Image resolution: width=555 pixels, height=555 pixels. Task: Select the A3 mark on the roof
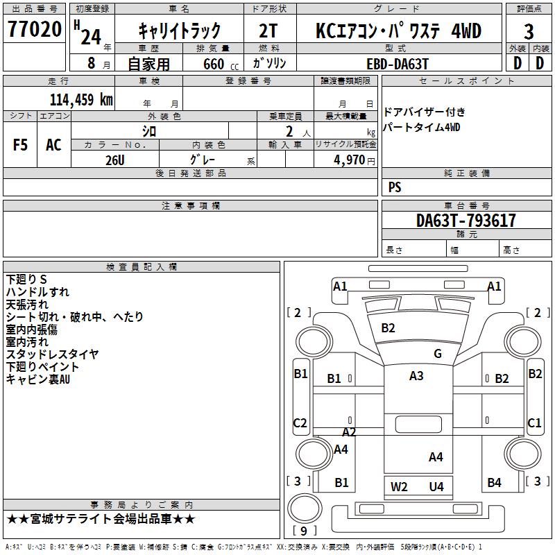click(416, 376)
